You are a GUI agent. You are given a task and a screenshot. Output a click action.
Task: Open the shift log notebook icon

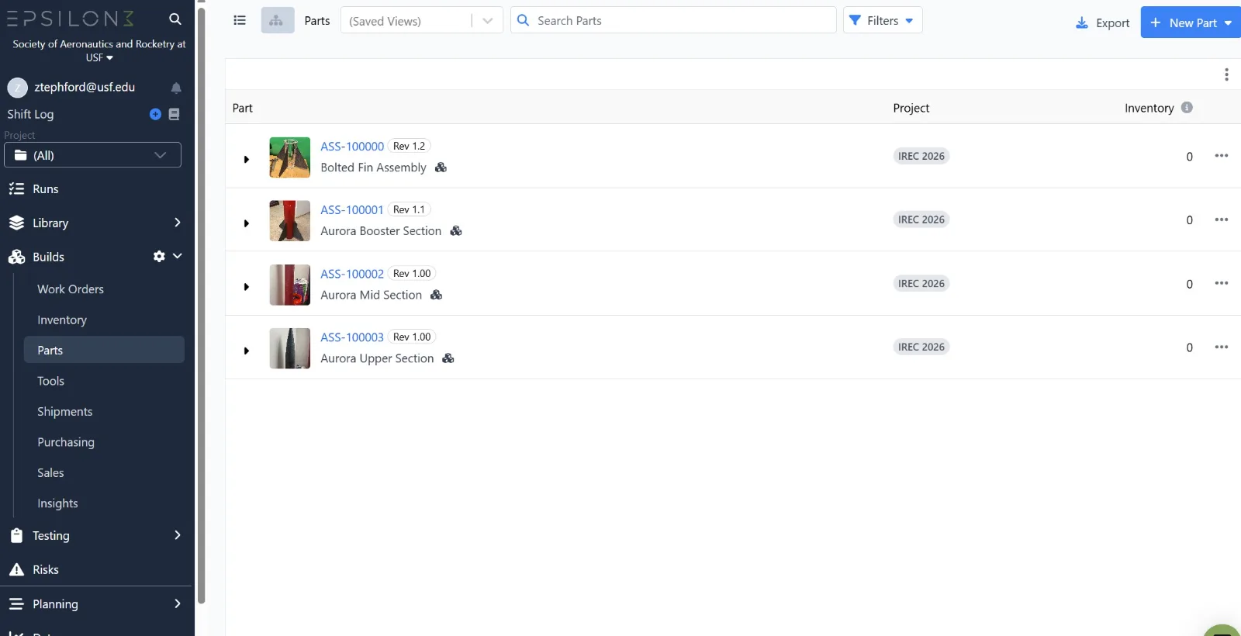175,114
